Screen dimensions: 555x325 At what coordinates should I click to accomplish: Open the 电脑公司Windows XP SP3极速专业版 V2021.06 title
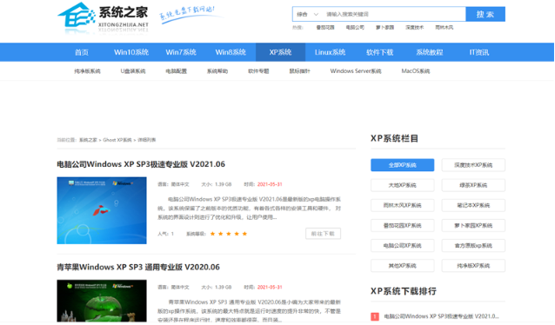pos(141,164)
